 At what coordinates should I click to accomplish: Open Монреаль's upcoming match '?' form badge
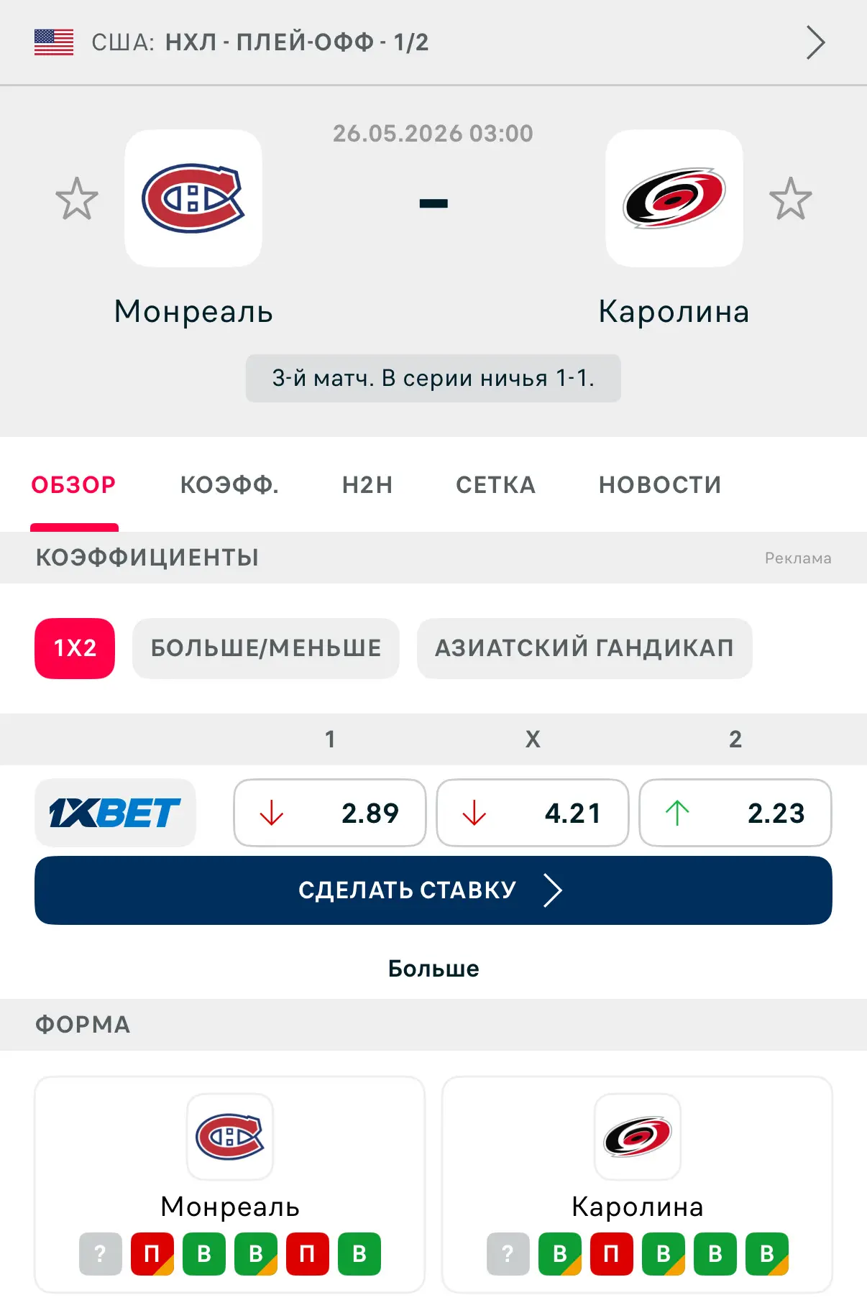pyautogui.click(x=101, y=1254)
